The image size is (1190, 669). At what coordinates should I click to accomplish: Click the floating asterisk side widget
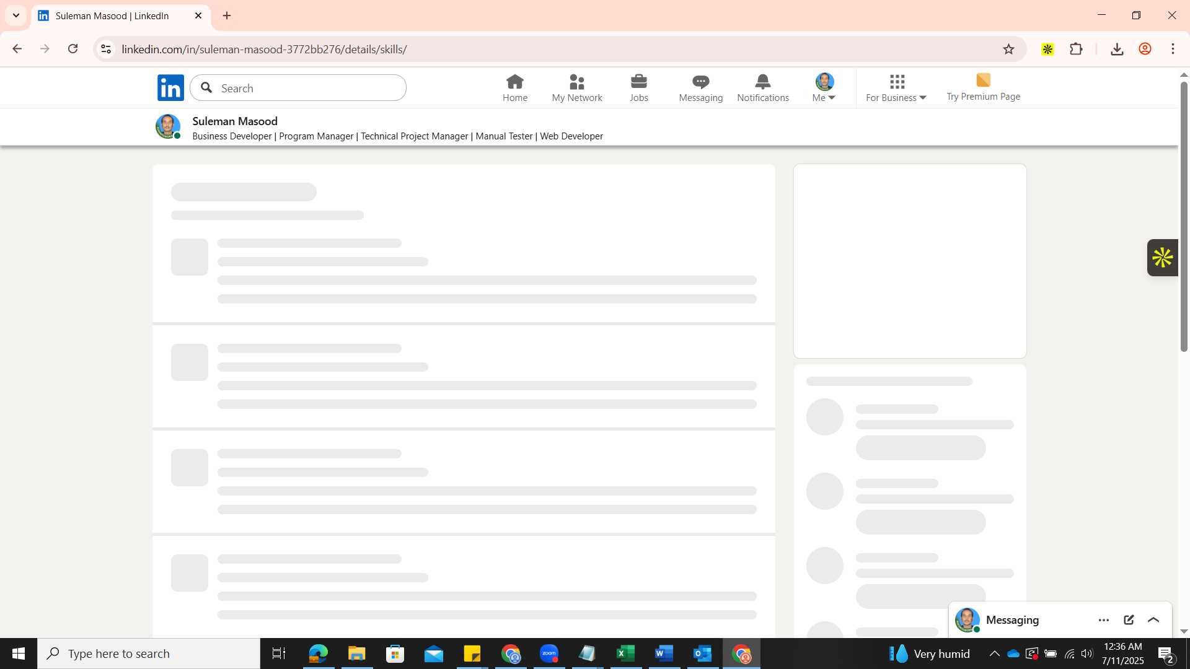[x=1162, y=258]
